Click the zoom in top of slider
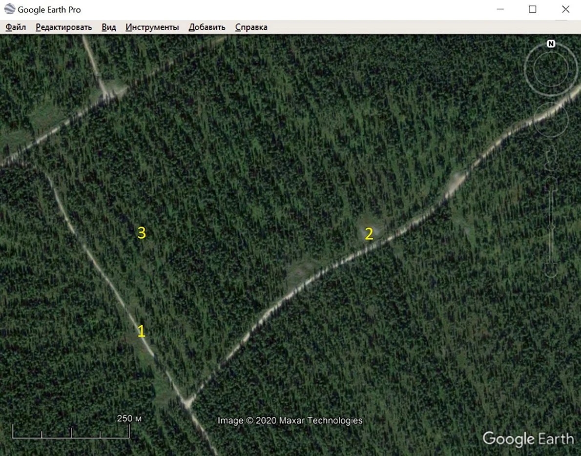Screen dimensions: 581x456 point(551,184)
